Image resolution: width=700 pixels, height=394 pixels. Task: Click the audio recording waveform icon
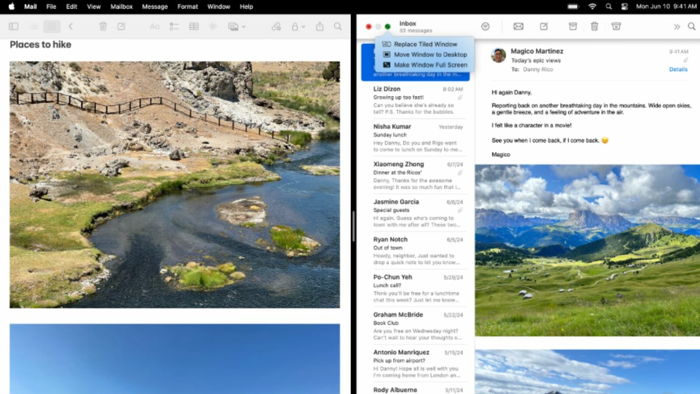click(213, 26)
